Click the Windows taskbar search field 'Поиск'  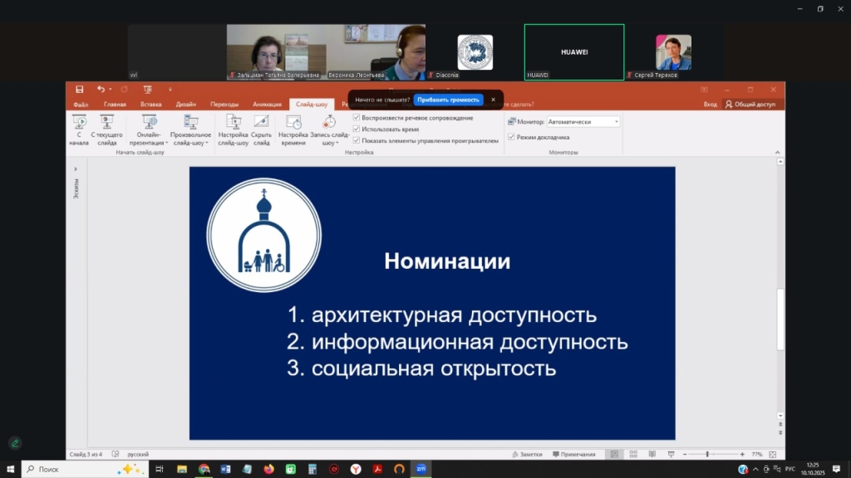[x=75, y=469]
